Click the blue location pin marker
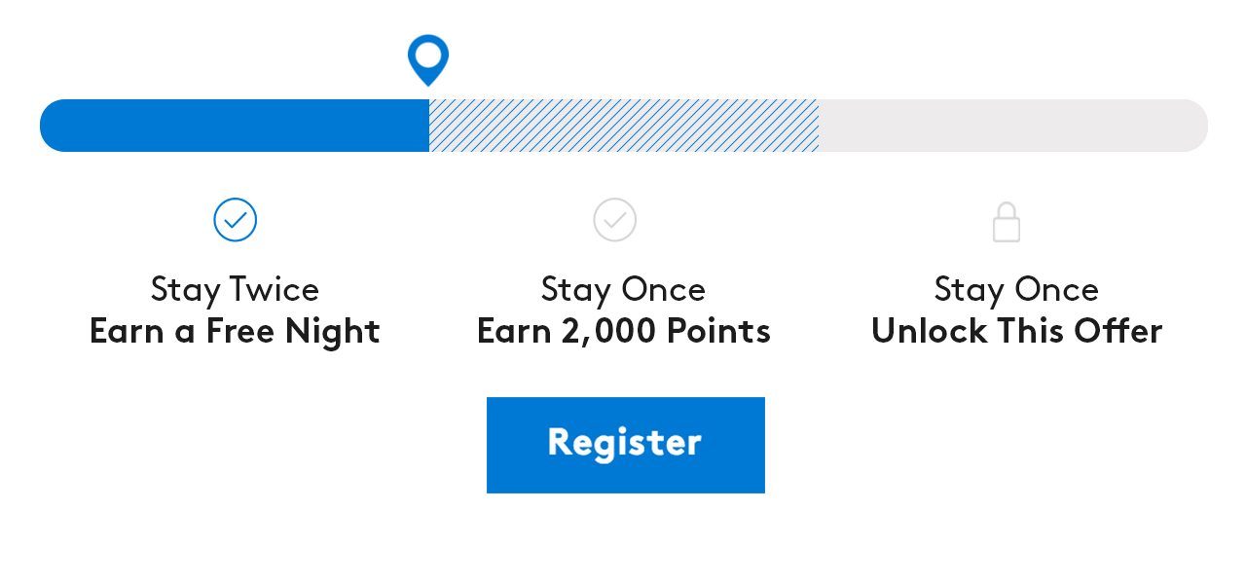The image size is (1246, 584). coord(428,57)
